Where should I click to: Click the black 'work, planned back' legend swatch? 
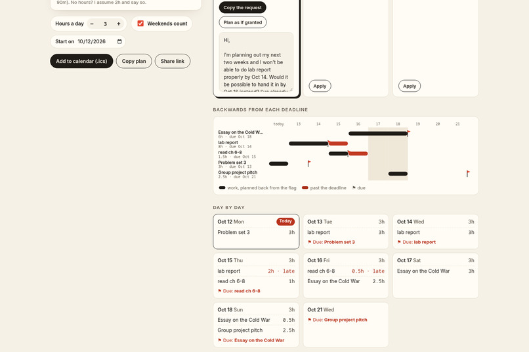click(222, 187)
